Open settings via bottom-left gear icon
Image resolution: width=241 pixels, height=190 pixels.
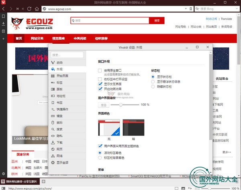[3, 174]
